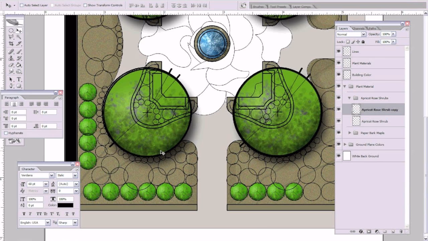The width and height of the screenshot is (428, 241).
Task: Select the Pen tool
Action: pos(11,86)
